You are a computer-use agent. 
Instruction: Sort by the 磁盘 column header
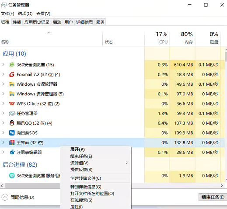pos(208,38)
